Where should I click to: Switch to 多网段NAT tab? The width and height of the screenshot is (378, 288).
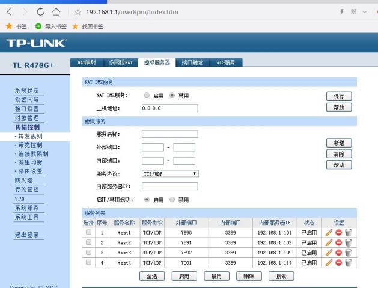tap(121, 62)
